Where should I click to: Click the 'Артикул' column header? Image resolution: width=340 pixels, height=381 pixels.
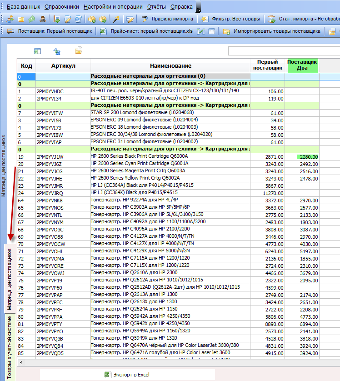point(63,65)
